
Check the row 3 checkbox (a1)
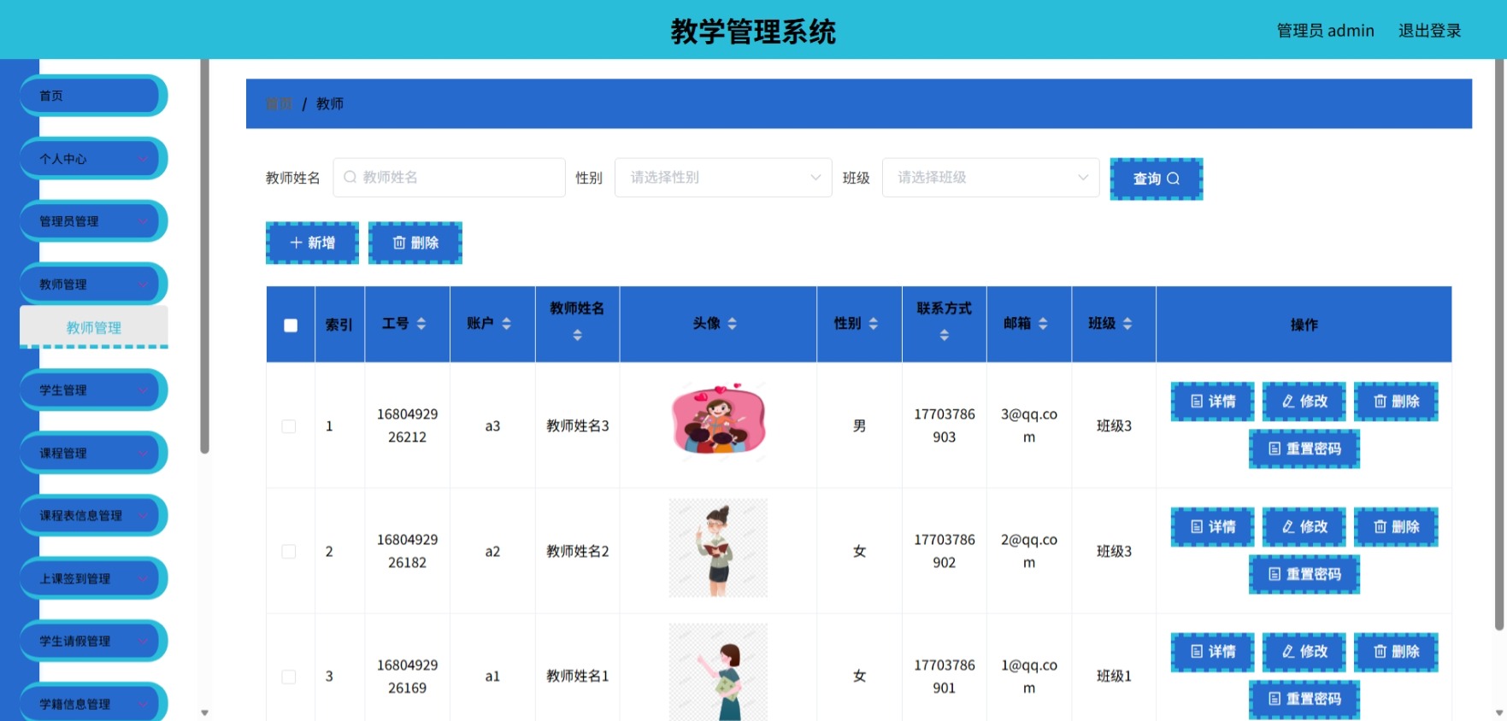point(289,677)
